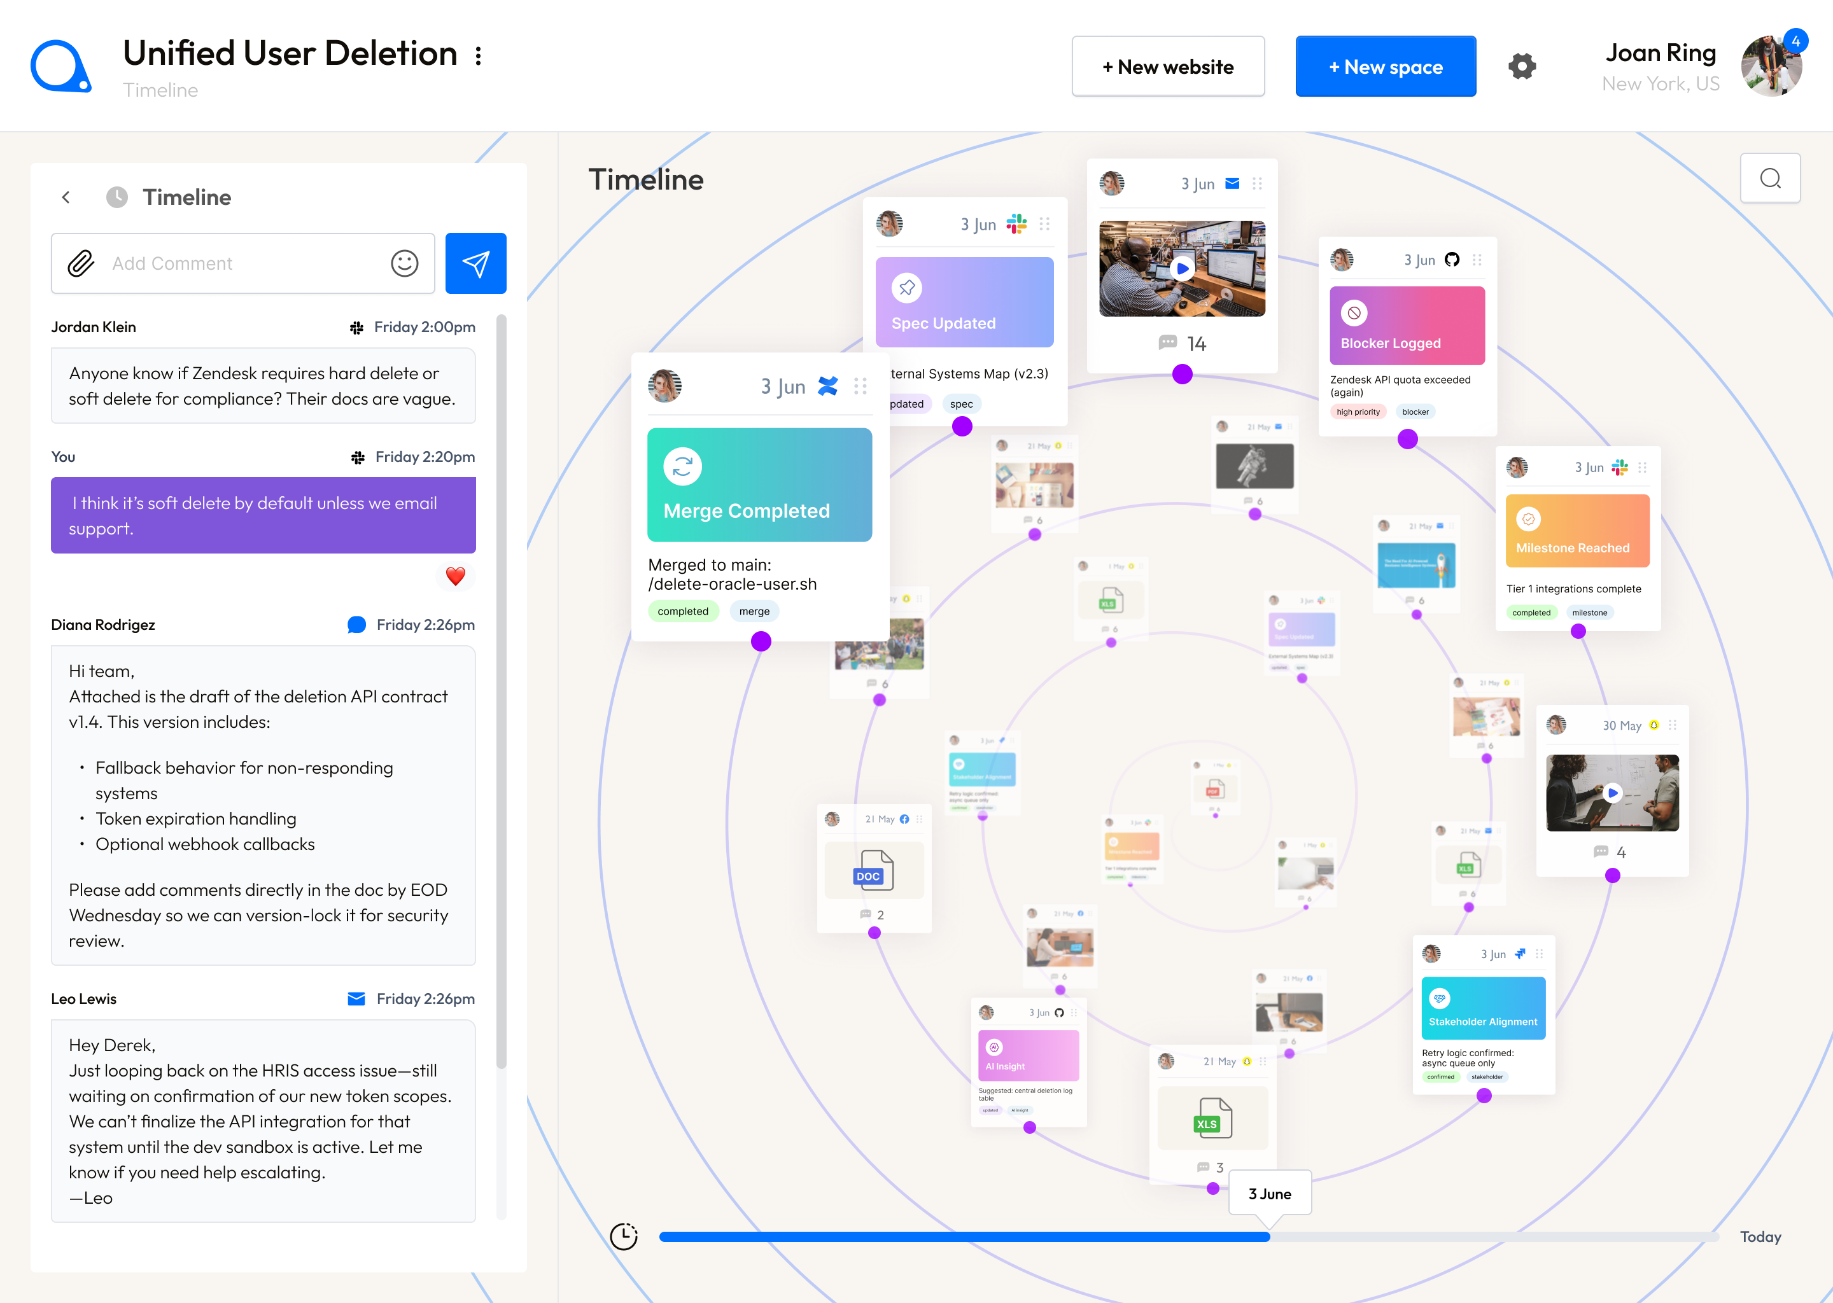
Task: Open settings gear icon in header
Action: point(1522,67)
